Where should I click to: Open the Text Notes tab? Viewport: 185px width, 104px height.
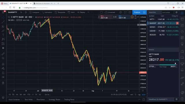[x=29, y=99]
